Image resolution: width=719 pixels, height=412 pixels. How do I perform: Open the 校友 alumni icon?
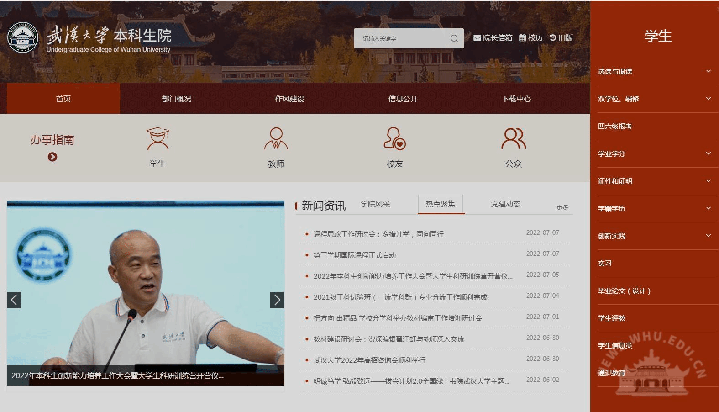pyautogui.click(x=395, y=139)
